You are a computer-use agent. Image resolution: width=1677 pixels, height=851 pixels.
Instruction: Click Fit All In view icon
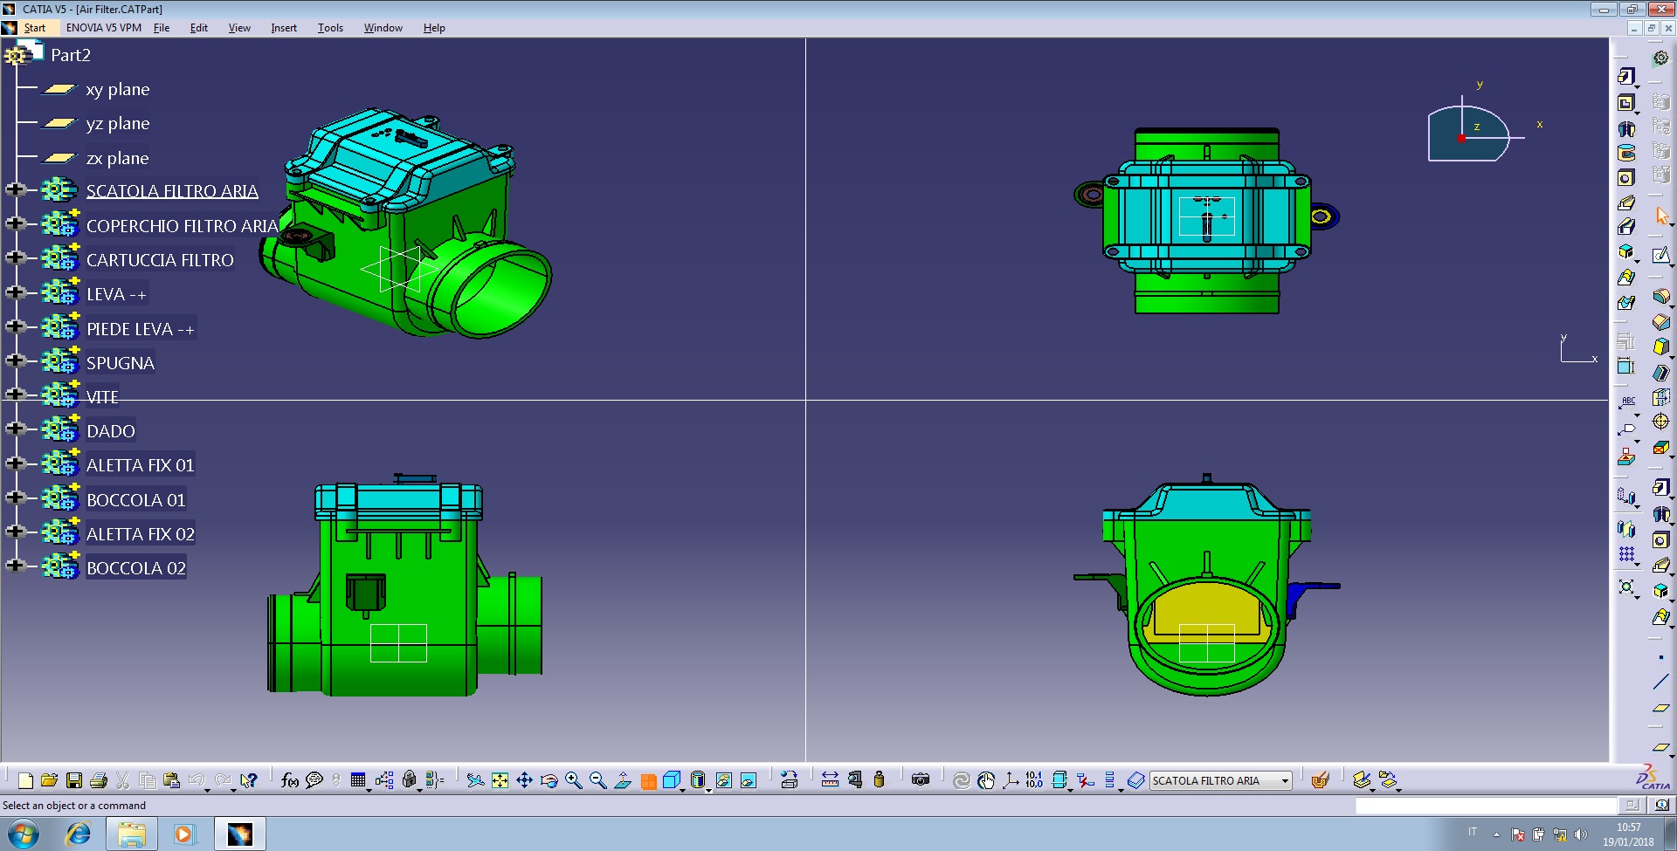point(500,780)
